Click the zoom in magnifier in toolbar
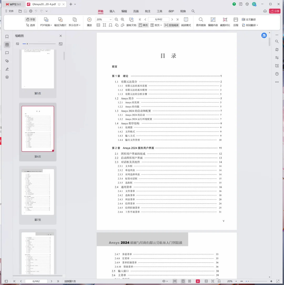284x285 pixels. (123, 19)
